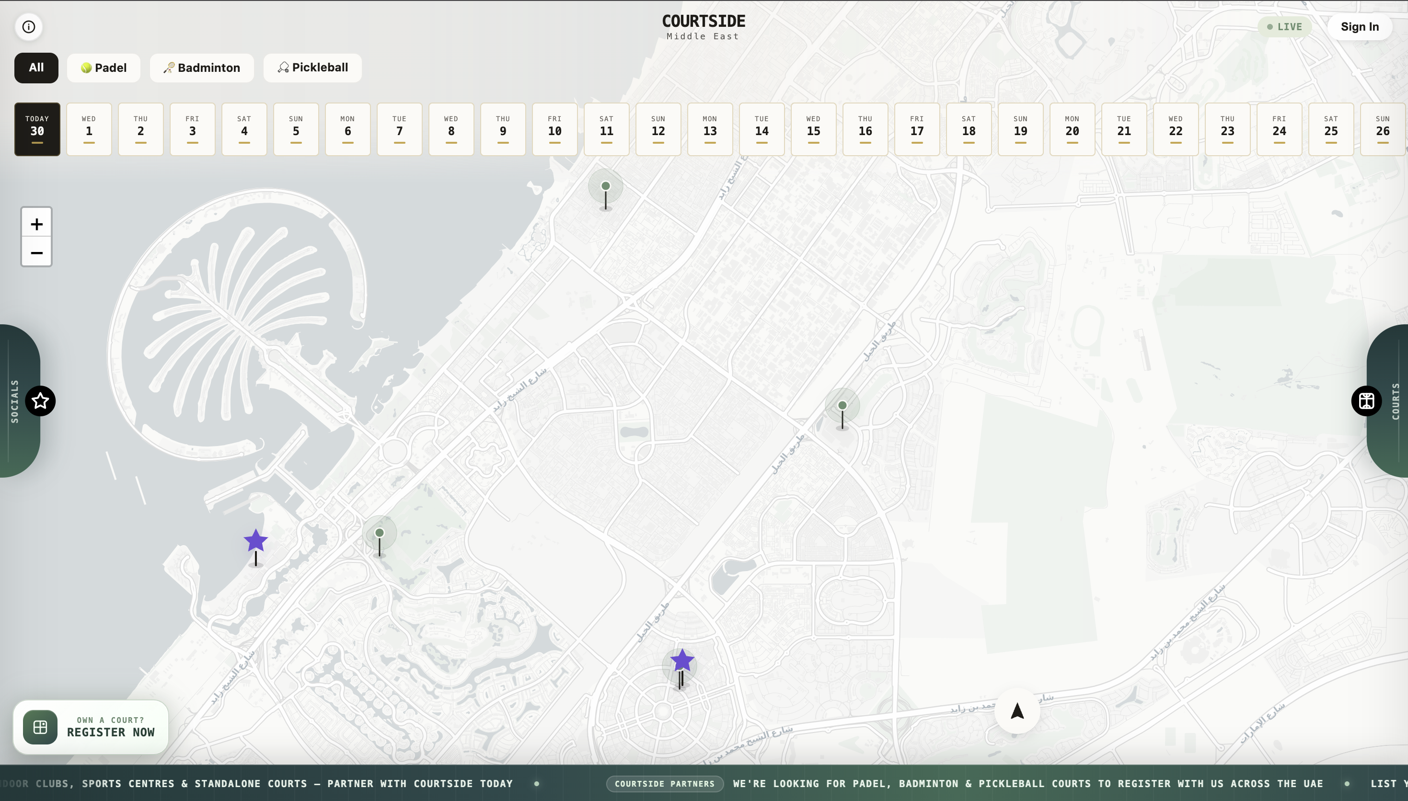Viewport: 1408px width, 801px height.
Task: Select Mon 6 date
Action: [348, 129]
